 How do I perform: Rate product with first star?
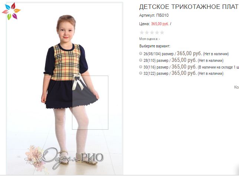click(142, 32)
